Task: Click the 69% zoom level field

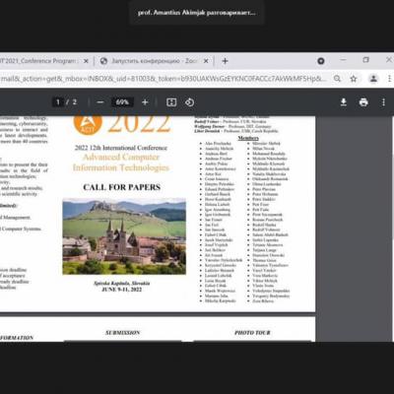Action: tap(122, 102)
